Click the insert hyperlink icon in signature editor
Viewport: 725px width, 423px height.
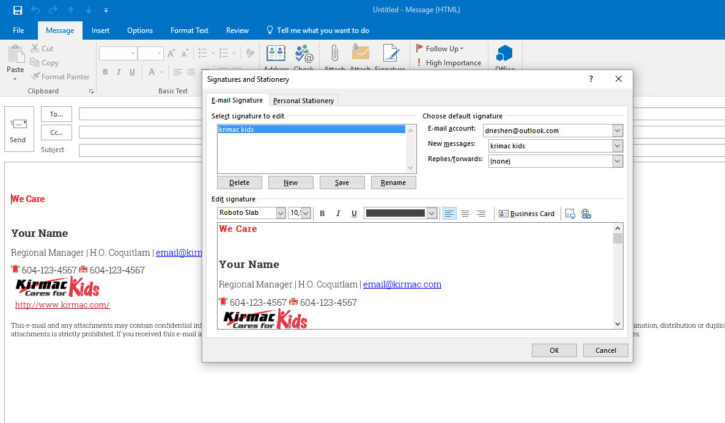tap(586, 214)
